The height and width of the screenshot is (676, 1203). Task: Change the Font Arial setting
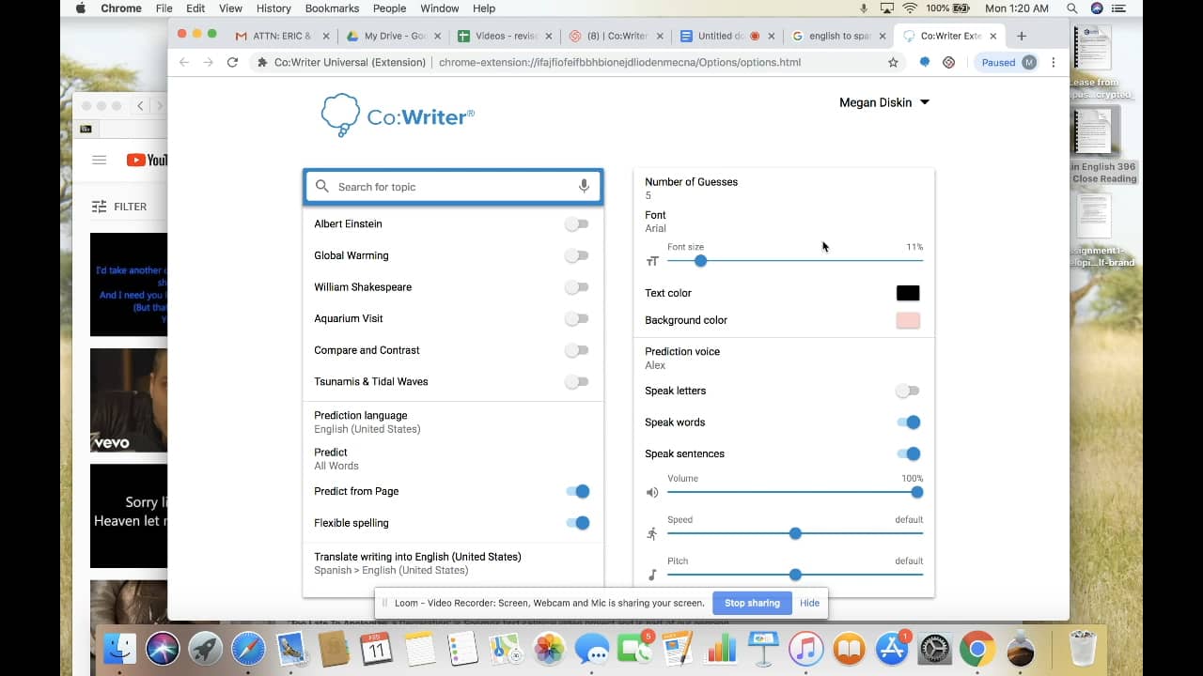784,222
